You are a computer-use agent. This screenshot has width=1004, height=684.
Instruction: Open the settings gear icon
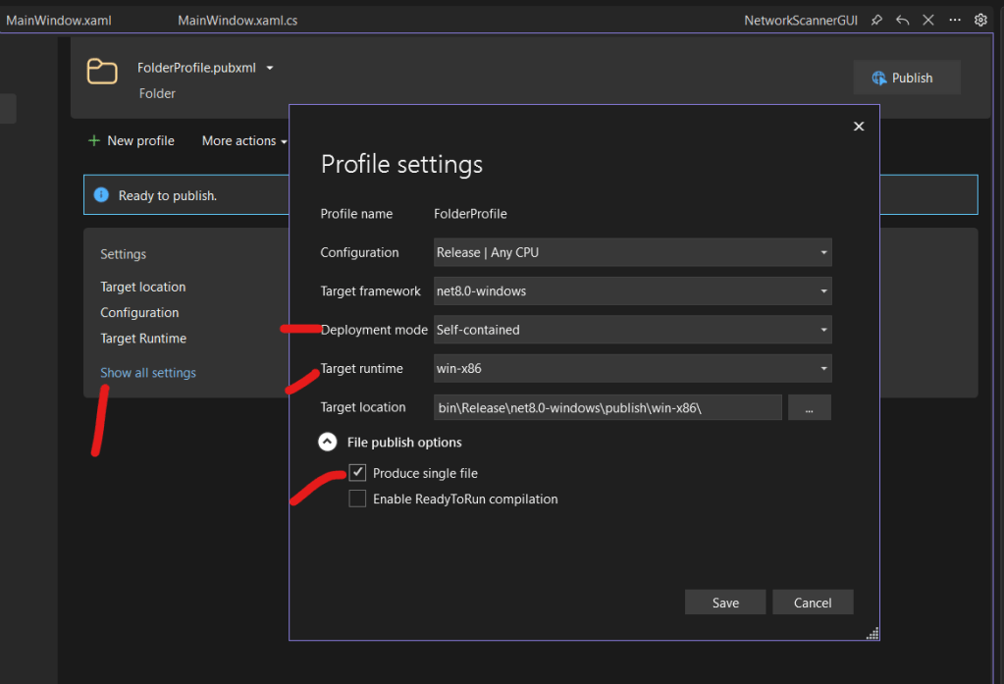point(979,20)
